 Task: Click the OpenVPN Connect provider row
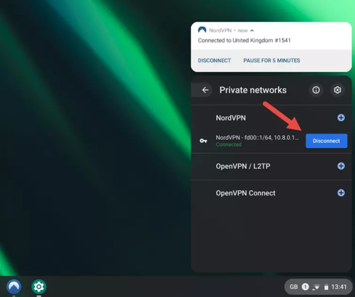[271, 193]
